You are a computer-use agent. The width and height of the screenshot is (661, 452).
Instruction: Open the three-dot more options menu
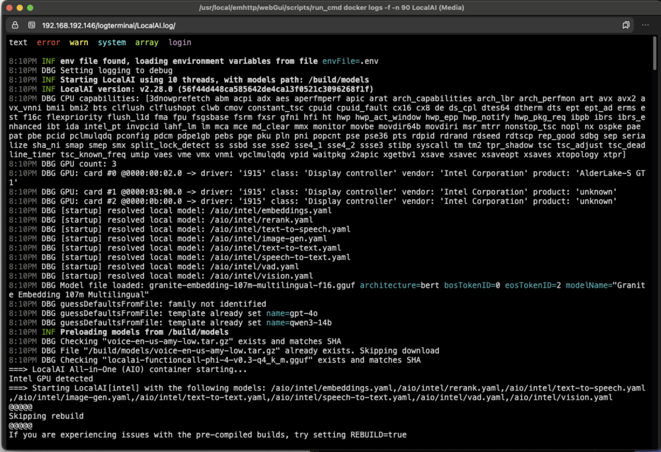[x=645, y=25]
